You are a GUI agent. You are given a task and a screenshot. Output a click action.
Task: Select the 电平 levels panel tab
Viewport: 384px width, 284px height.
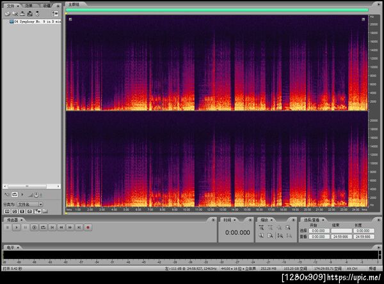coord(10,248)
